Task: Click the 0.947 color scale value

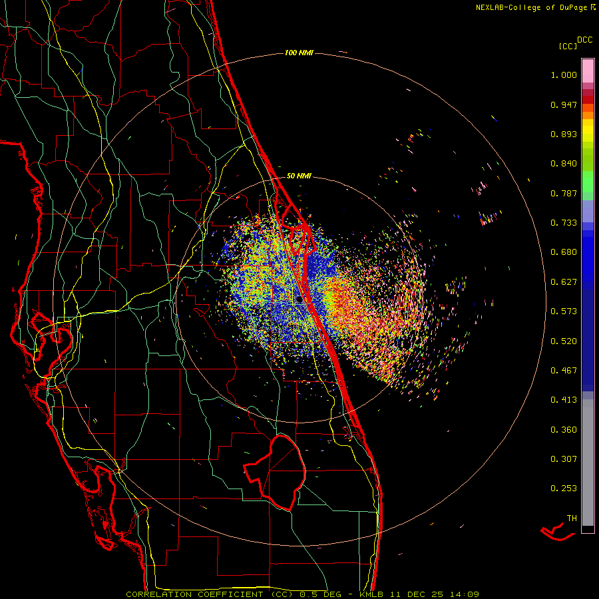Action: coord(564,104)
